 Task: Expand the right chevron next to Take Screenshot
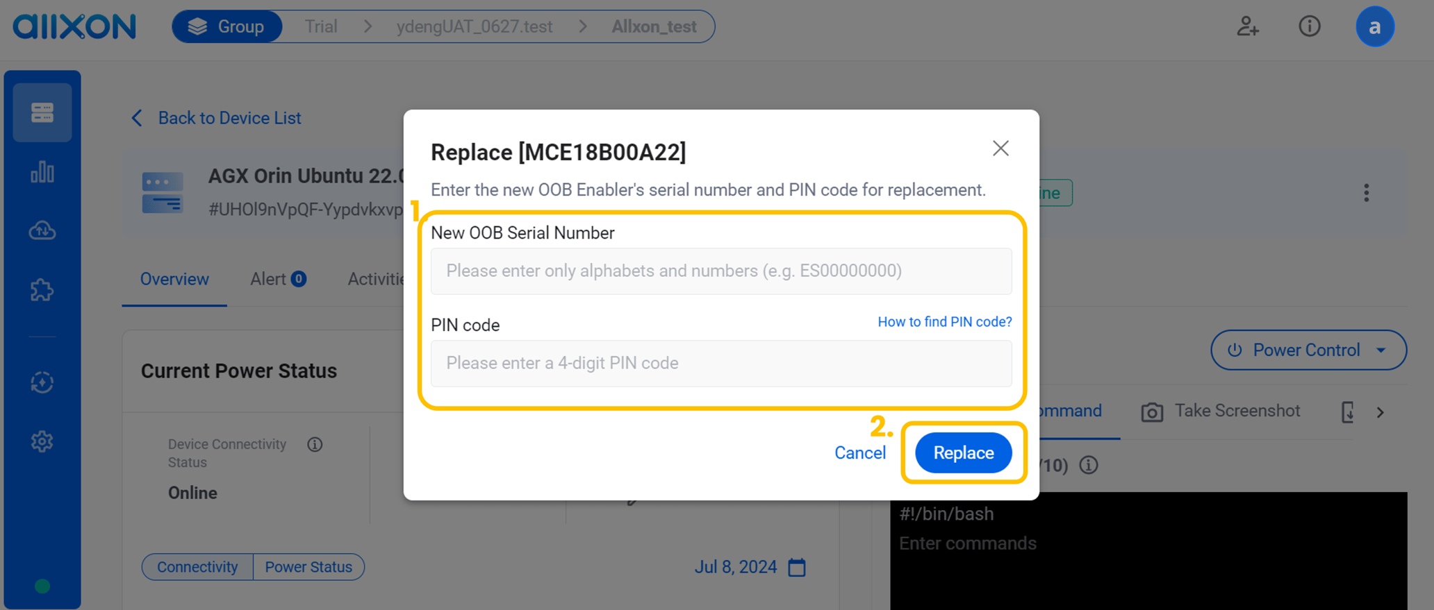coord(1381,411)
